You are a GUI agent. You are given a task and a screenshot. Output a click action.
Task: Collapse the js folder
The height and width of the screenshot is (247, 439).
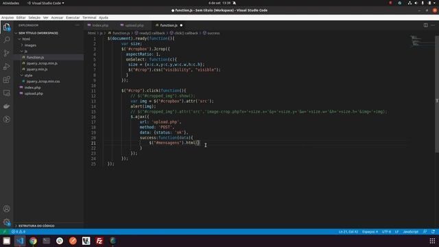(x=25, y=51)
